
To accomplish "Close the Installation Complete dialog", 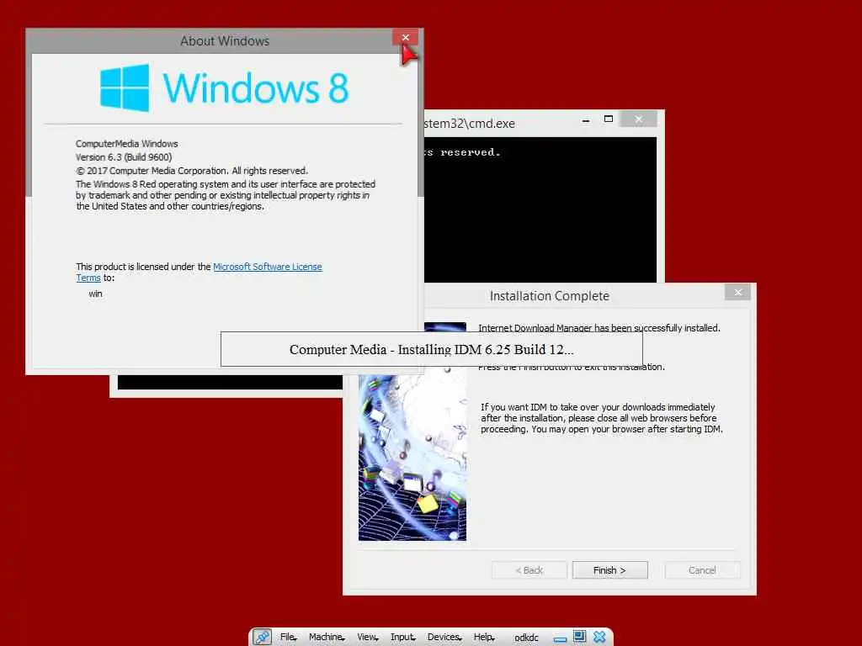I will [737, 292].
